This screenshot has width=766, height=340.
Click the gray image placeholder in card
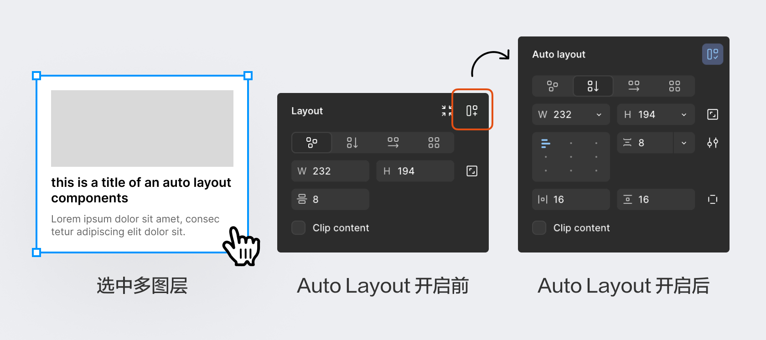[142, 129]
